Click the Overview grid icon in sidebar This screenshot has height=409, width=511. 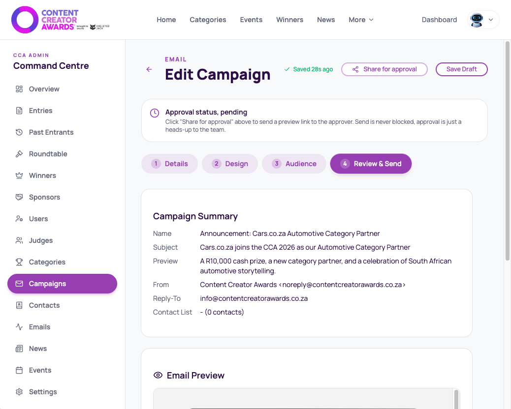coord(19,89)
